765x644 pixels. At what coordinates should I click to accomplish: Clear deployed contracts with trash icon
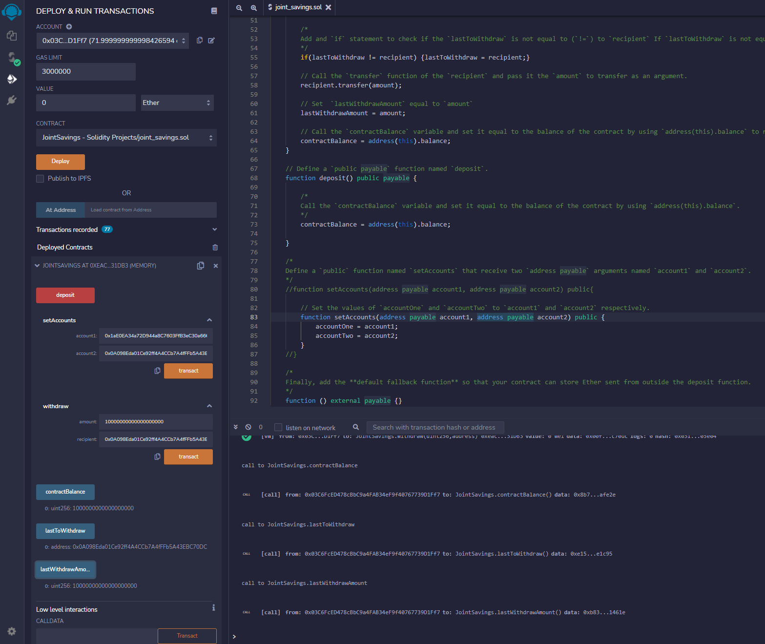(x=215, y=248)
